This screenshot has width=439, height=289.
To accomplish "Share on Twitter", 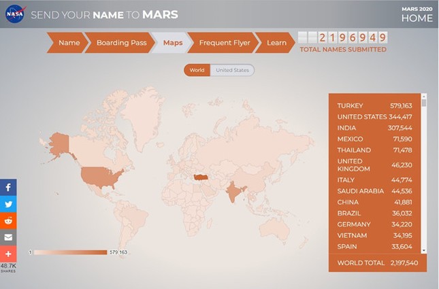I will pos(8,204).
